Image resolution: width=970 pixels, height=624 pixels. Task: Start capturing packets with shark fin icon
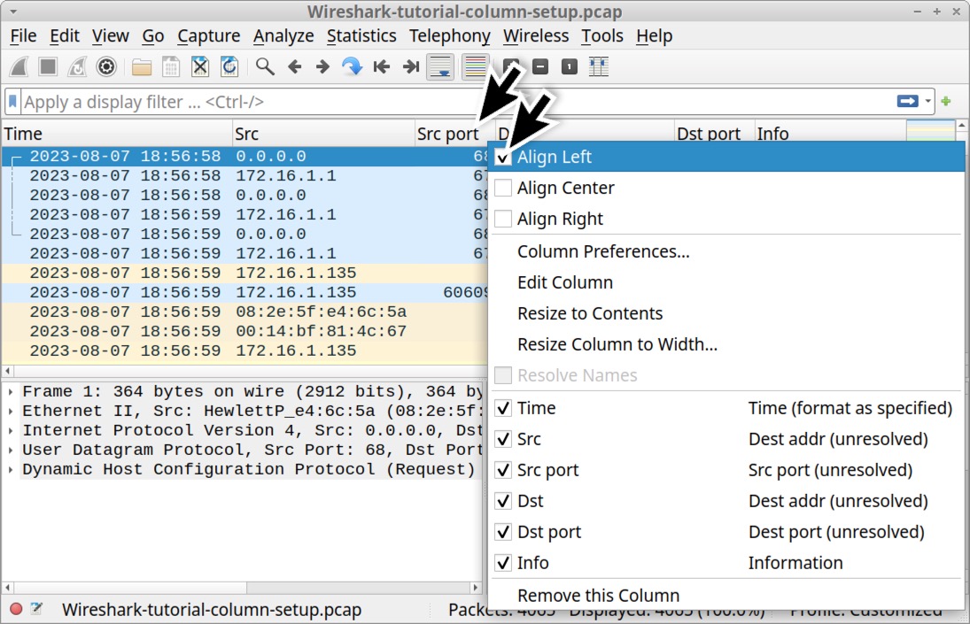pos(19,66)
